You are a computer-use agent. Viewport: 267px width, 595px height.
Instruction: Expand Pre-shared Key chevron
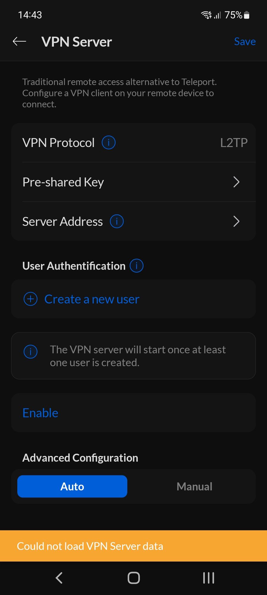(236, 182)
